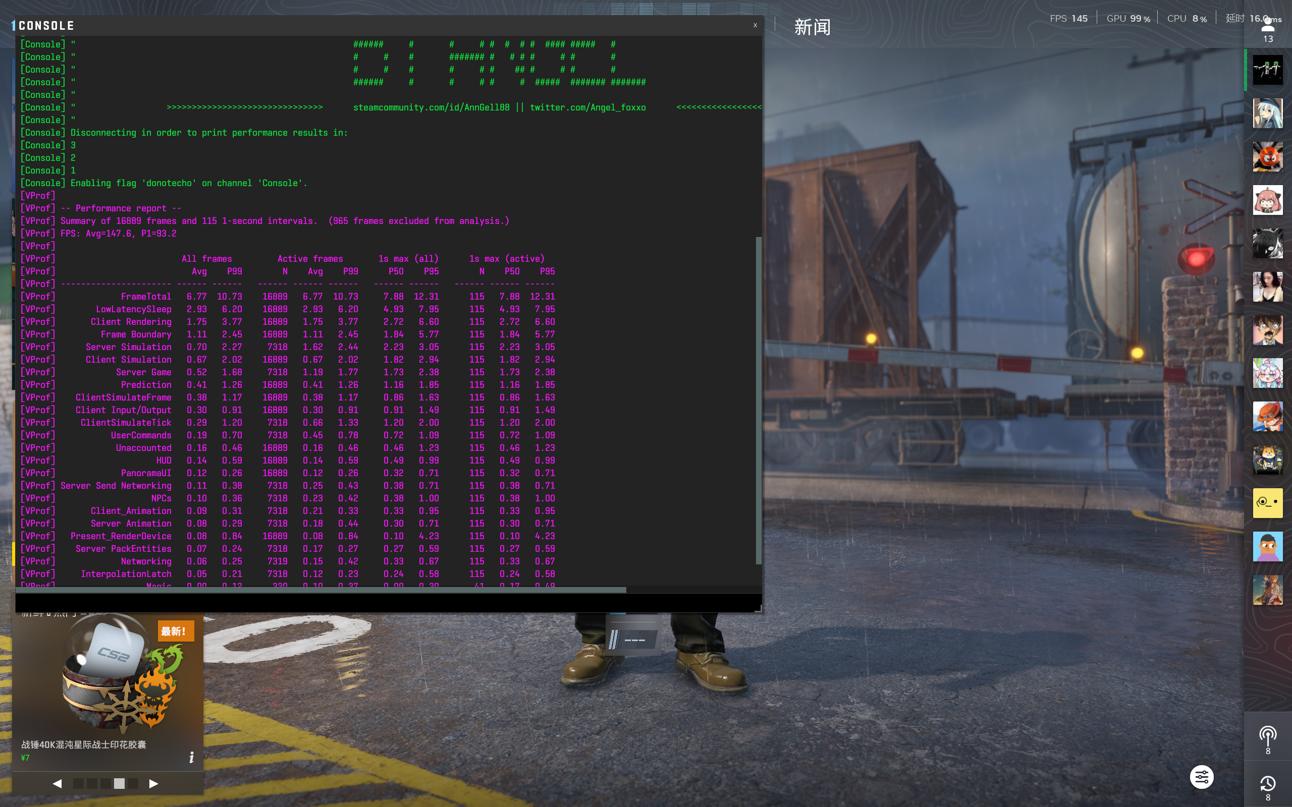Go to previous news item arrow
Screen dimensions: 1292x807
(x=57, y=783)
